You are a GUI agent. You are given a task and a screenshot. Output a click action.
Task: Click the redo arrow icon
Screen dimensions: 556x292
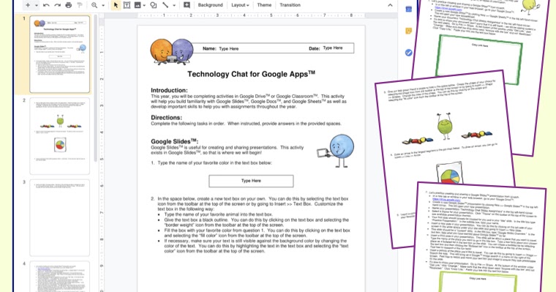tap(58, 5)
